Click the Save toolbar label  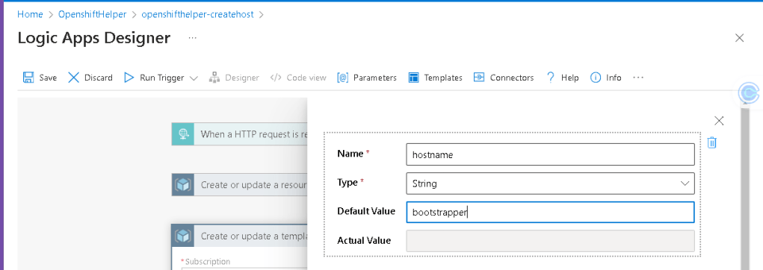[48, 78]
